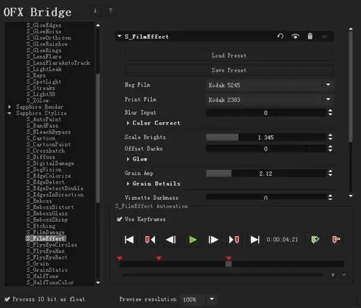Open the question mark help button
The width and height of the screenshot is (361, 308).
[111, 11]
